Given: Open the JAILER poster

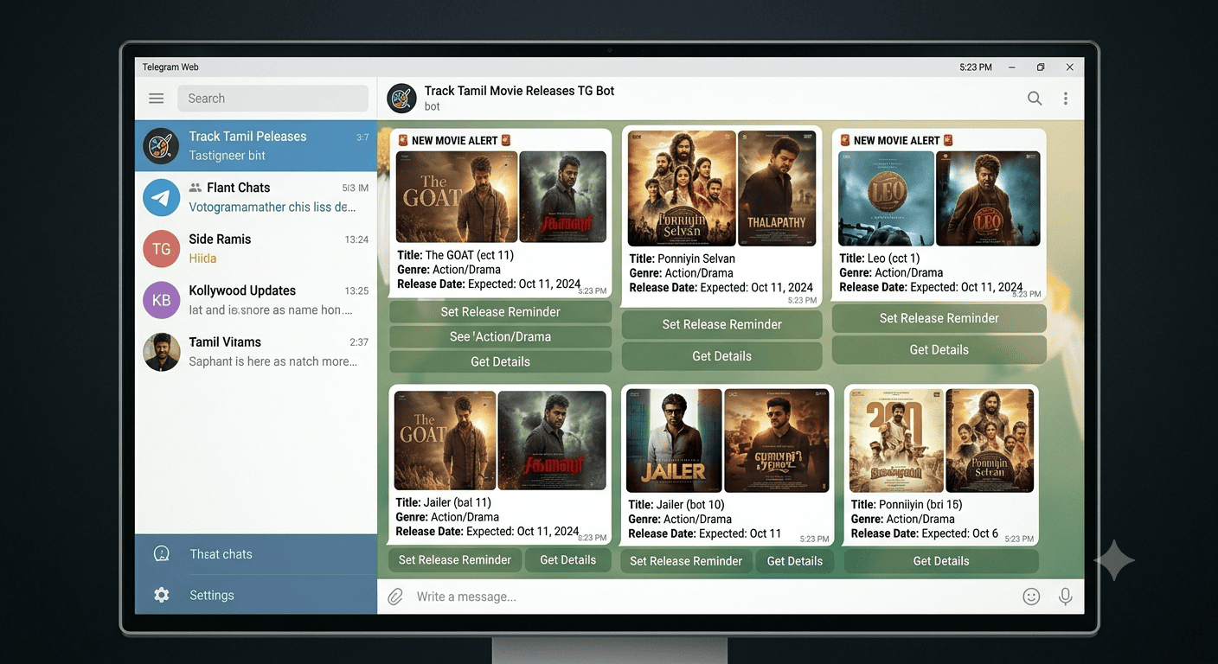Looking at the screenshot, I should [x=674, y=441].
